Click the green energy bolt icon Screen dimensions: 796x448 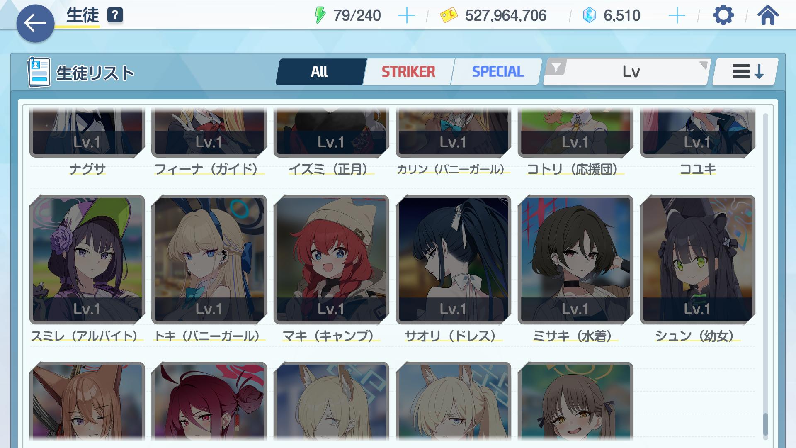320,16
